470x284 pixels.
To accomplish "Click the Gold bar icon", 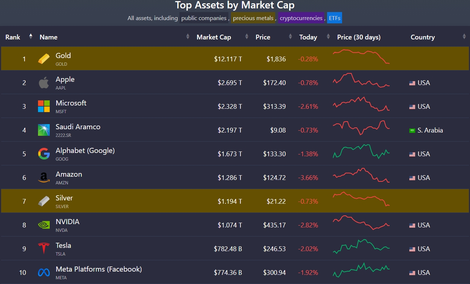I will (x=44, y=59).
